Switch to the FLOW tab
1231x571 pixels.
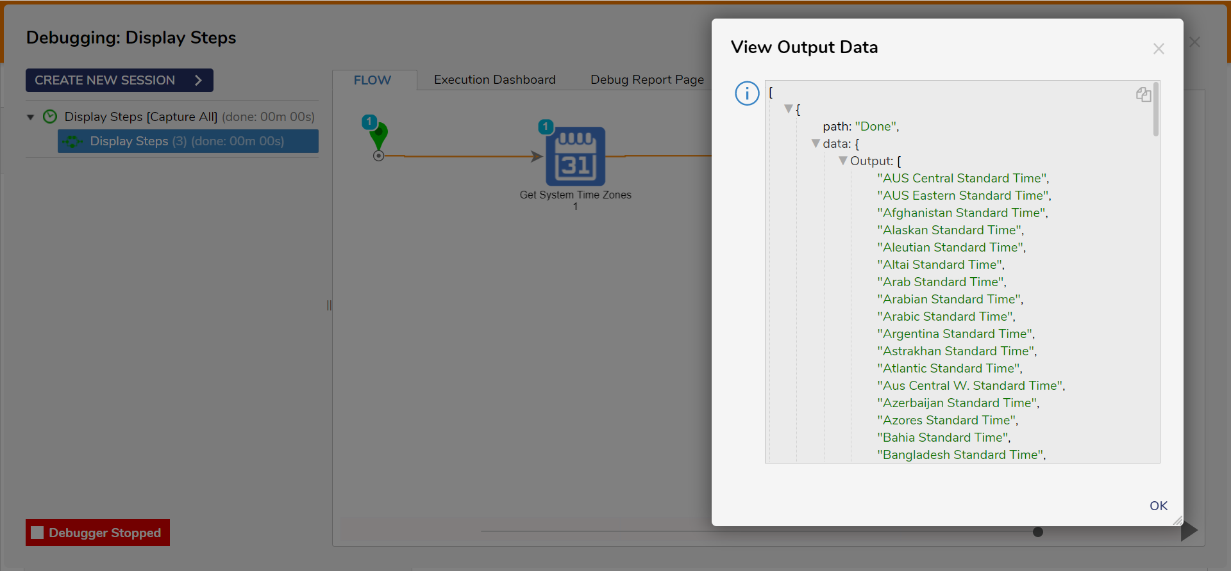(x=373, y=80)
